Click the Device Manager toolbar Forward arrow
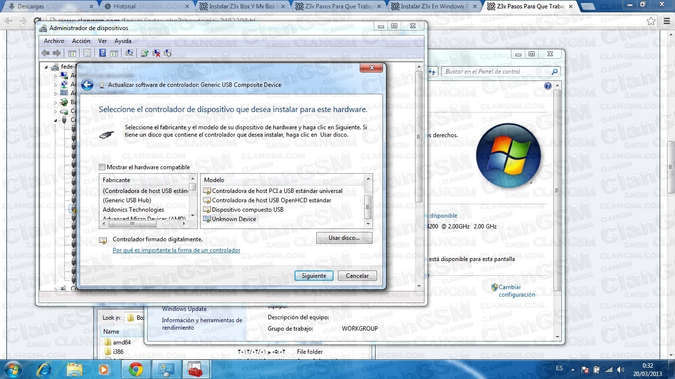 point(57,53)
